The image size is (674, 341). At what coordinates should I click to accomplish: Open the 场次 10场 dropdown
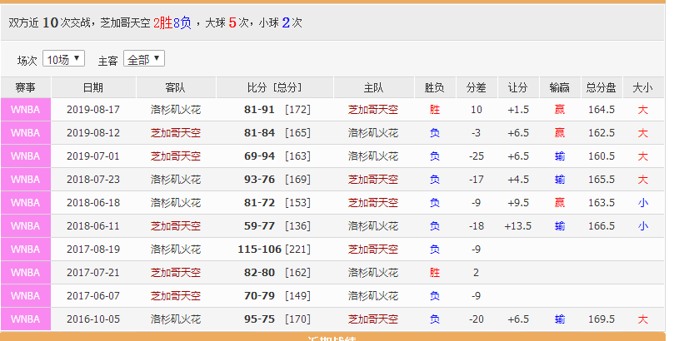[x=63, y=59]
